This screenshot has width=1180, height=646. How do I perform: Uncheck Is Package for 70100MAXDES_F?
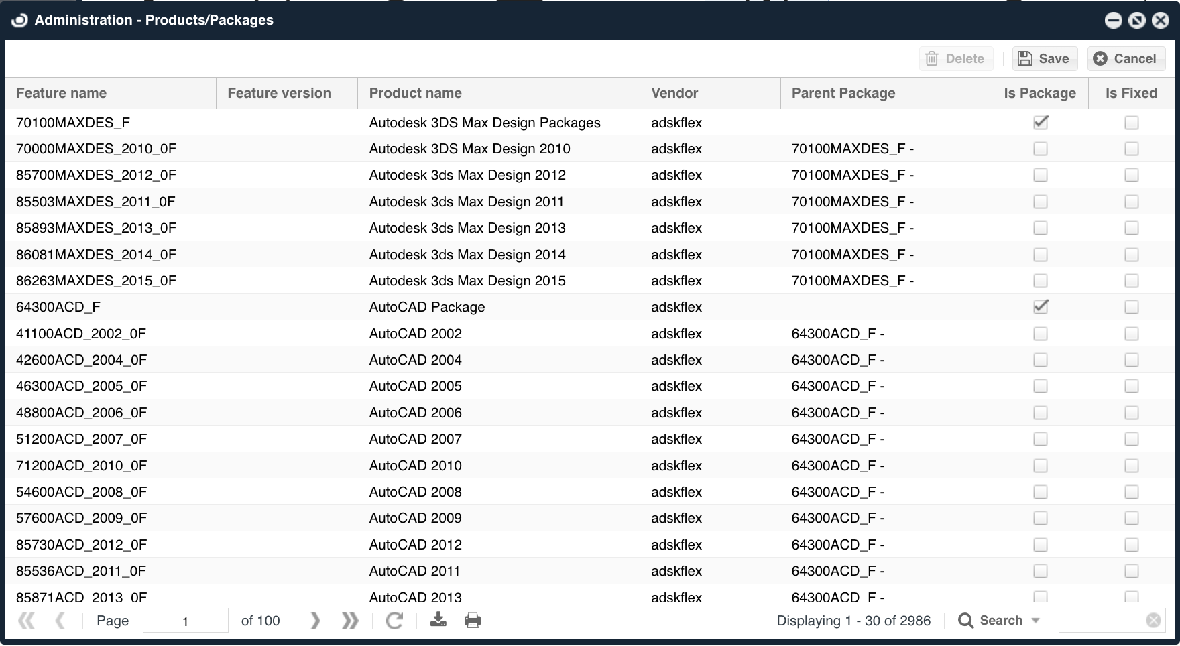tap(1041, 123)
